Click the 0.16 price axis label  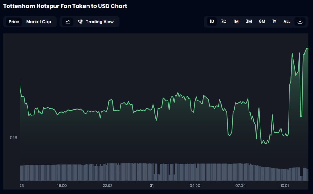point(13,138)
